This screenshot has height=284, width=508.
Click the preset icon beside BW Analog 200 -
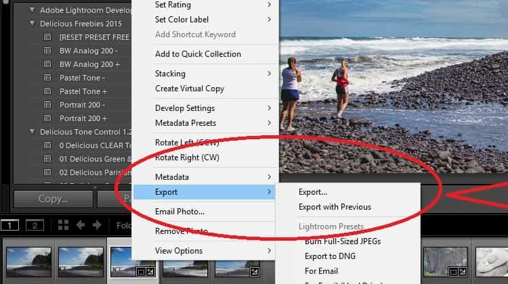47,51
